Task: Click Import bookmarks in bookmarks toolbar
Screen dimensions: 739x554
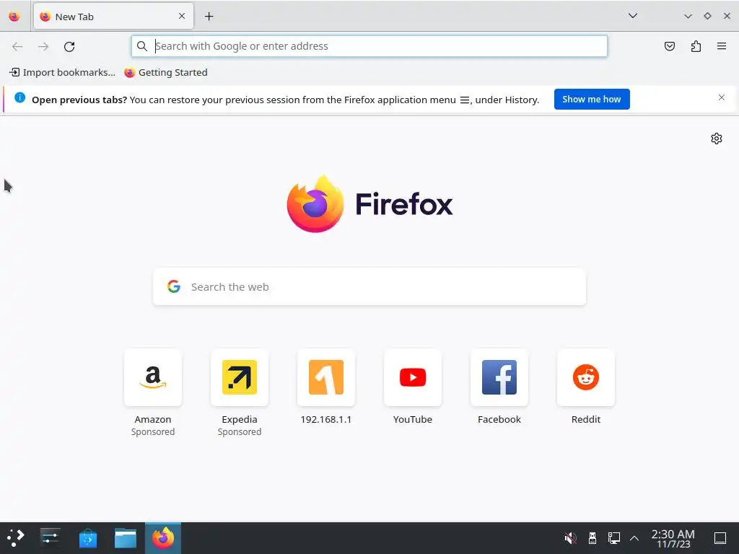Action: coord(62,73)
